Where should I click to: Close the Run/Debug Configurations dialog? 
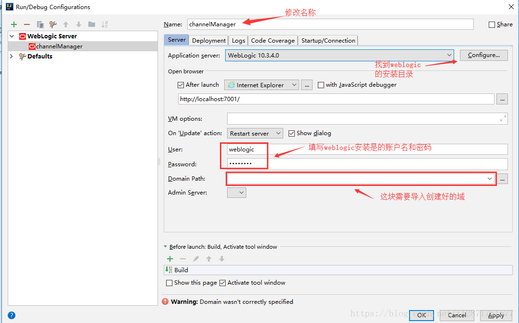point(511,7)
